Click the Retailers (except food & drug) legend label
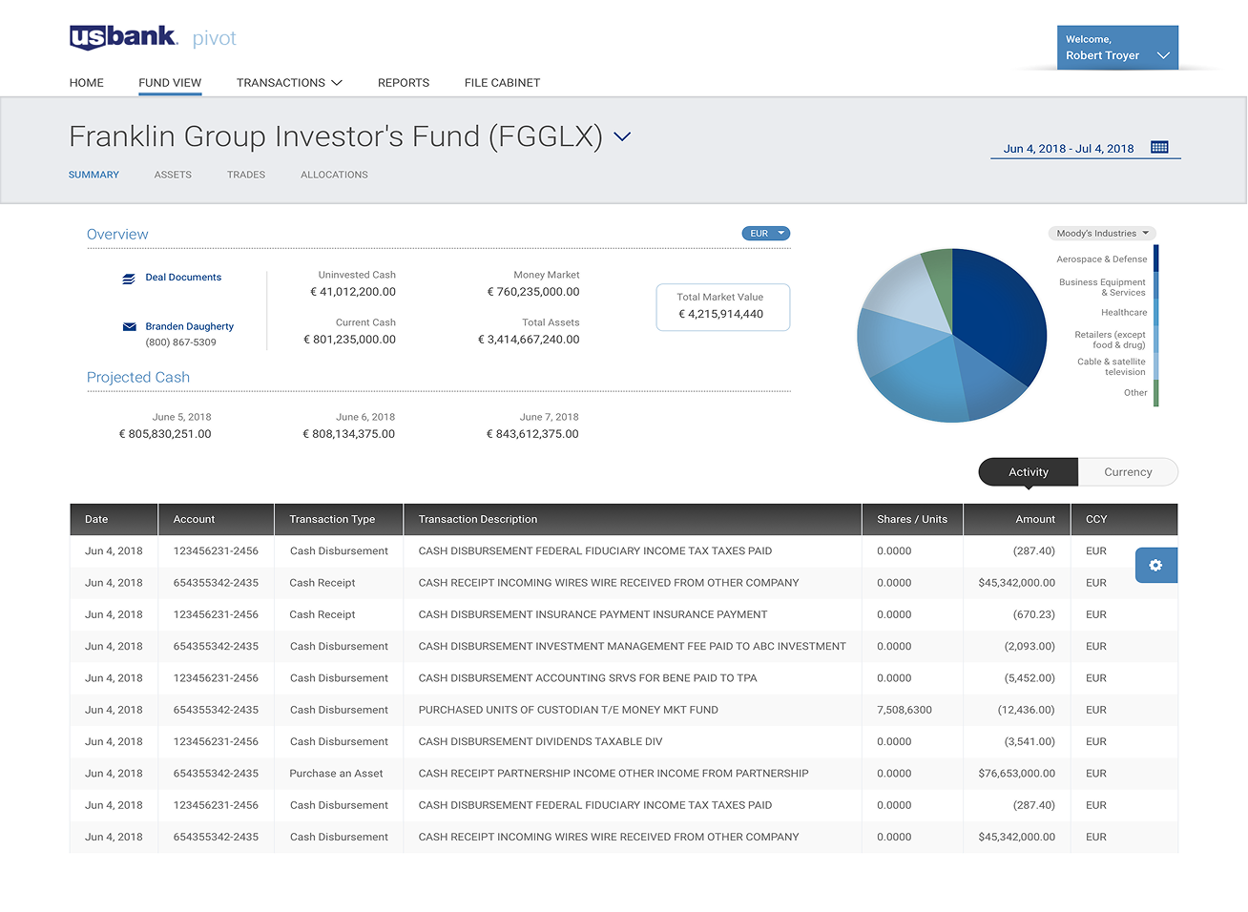Image resolution: width=1248 pixels, height=912 pixels. coord(1110,341)
